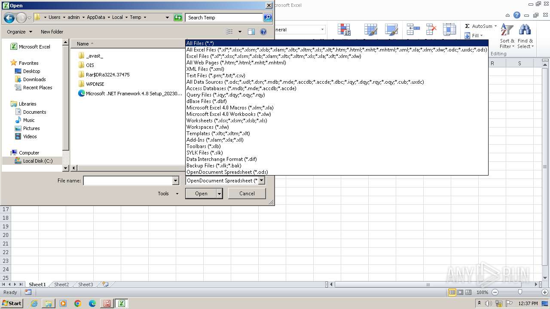Click the Fill down-arrow icon

click(467, 36)
